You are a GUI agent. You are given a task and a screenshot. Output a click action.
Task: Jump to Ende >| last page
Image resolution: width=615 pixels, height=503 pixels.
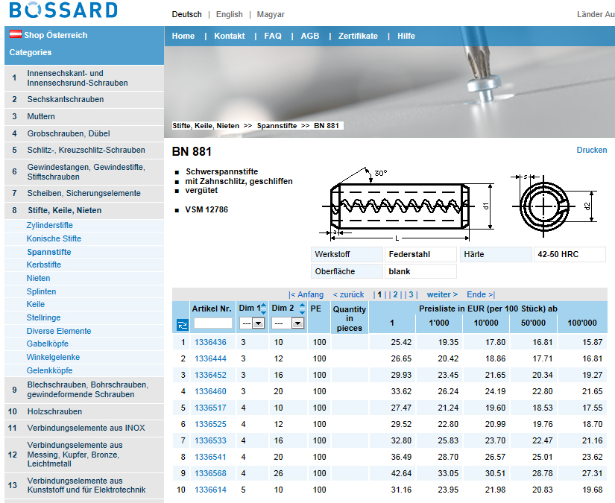pos(481,294)
